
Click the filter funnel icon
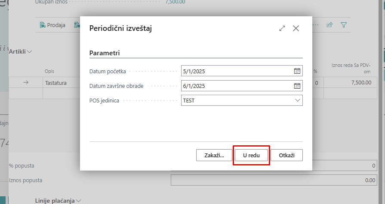(344, 25)
